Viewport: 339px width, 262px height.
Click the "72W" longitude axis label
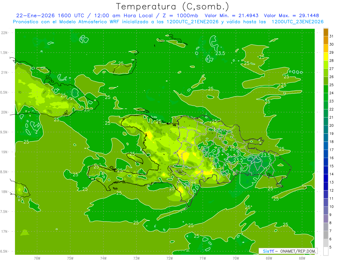[169, 258]
